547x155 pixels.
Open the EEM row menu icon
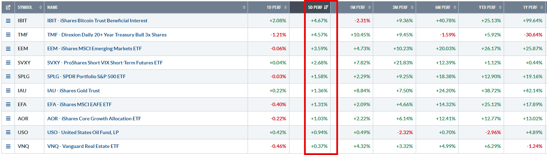8,48
